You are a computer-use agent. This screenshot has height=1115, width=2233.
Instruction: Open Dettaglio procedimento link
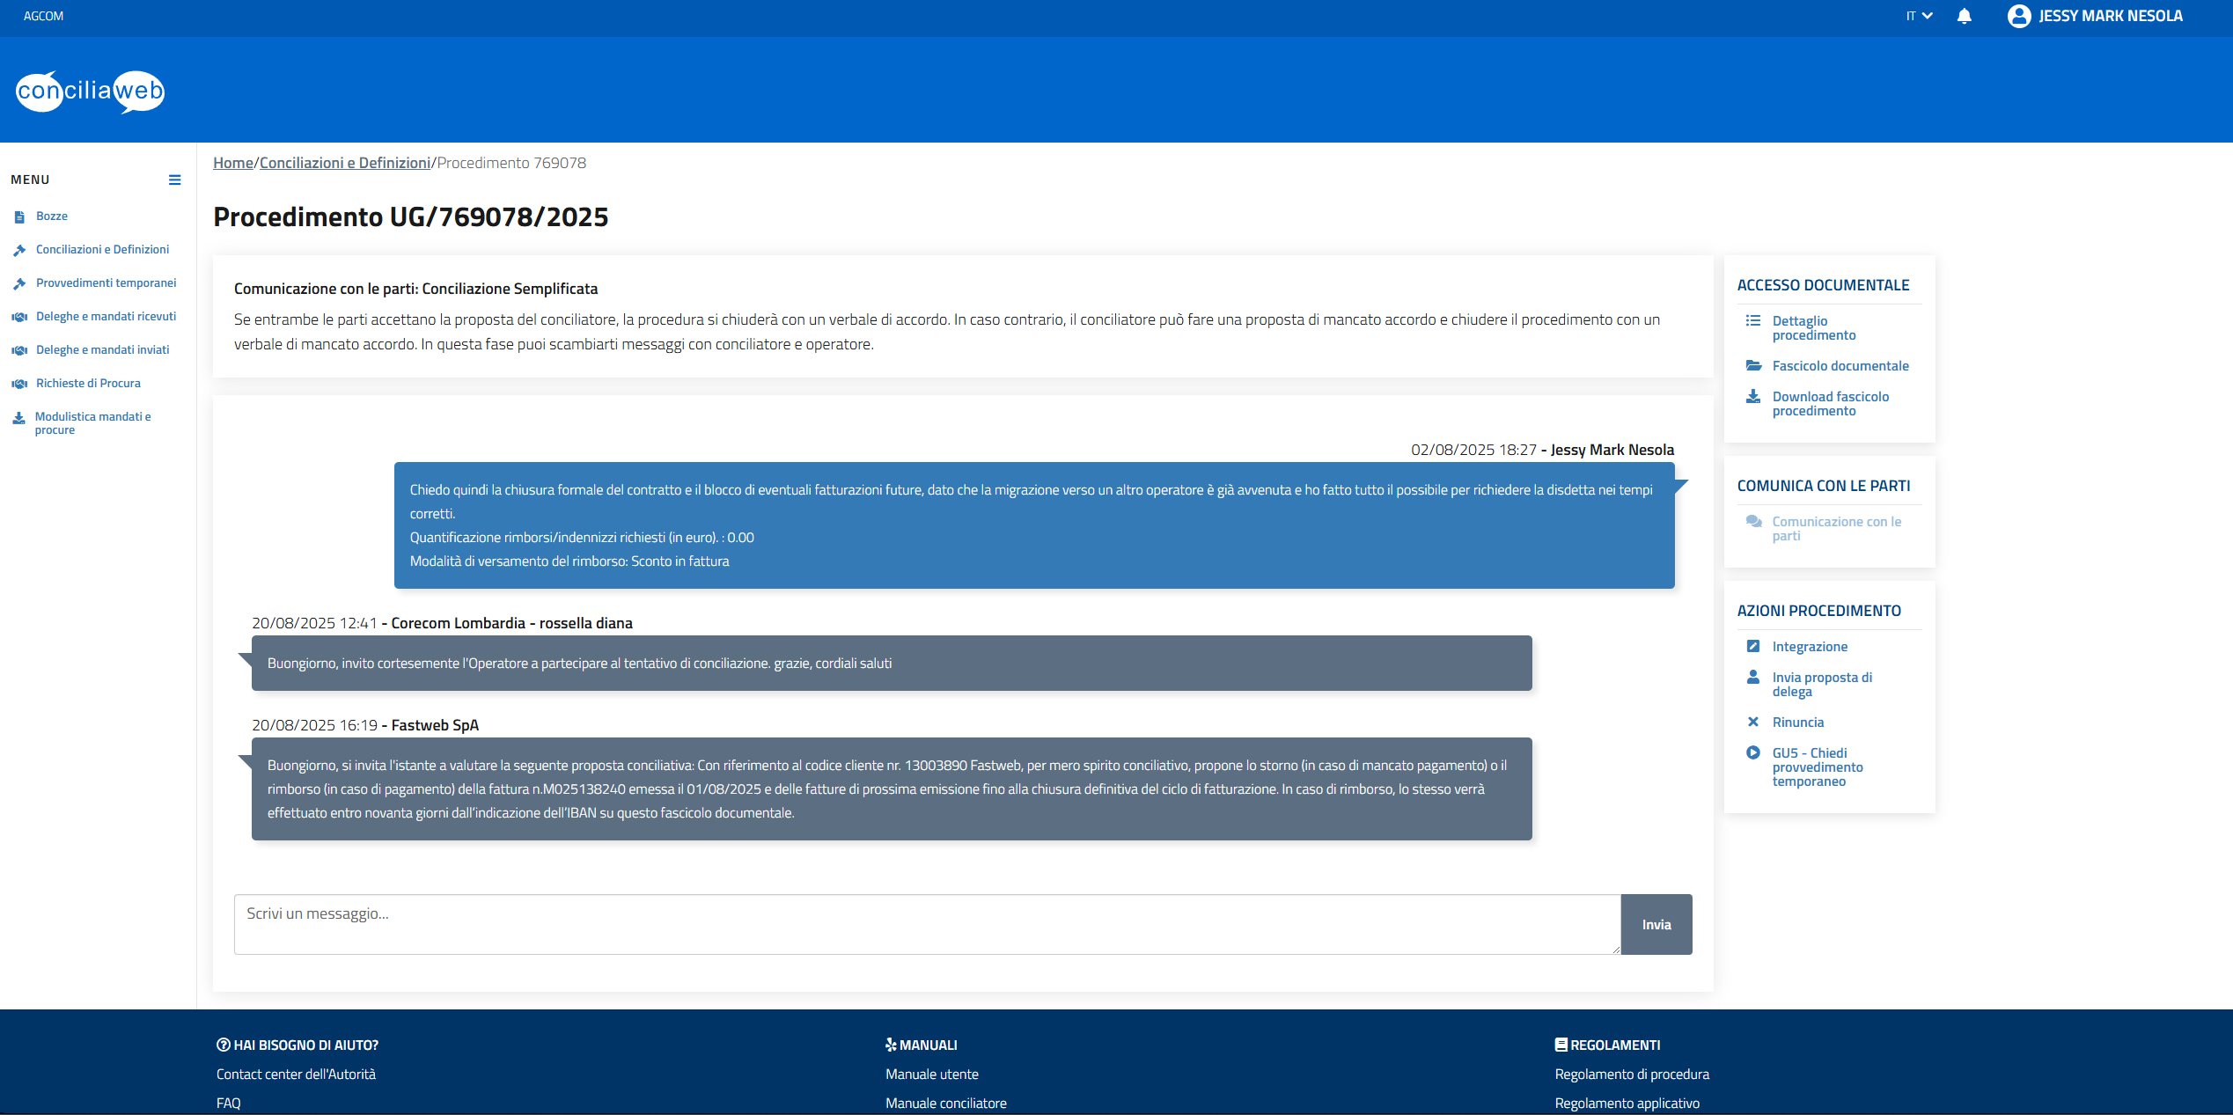1813,327
